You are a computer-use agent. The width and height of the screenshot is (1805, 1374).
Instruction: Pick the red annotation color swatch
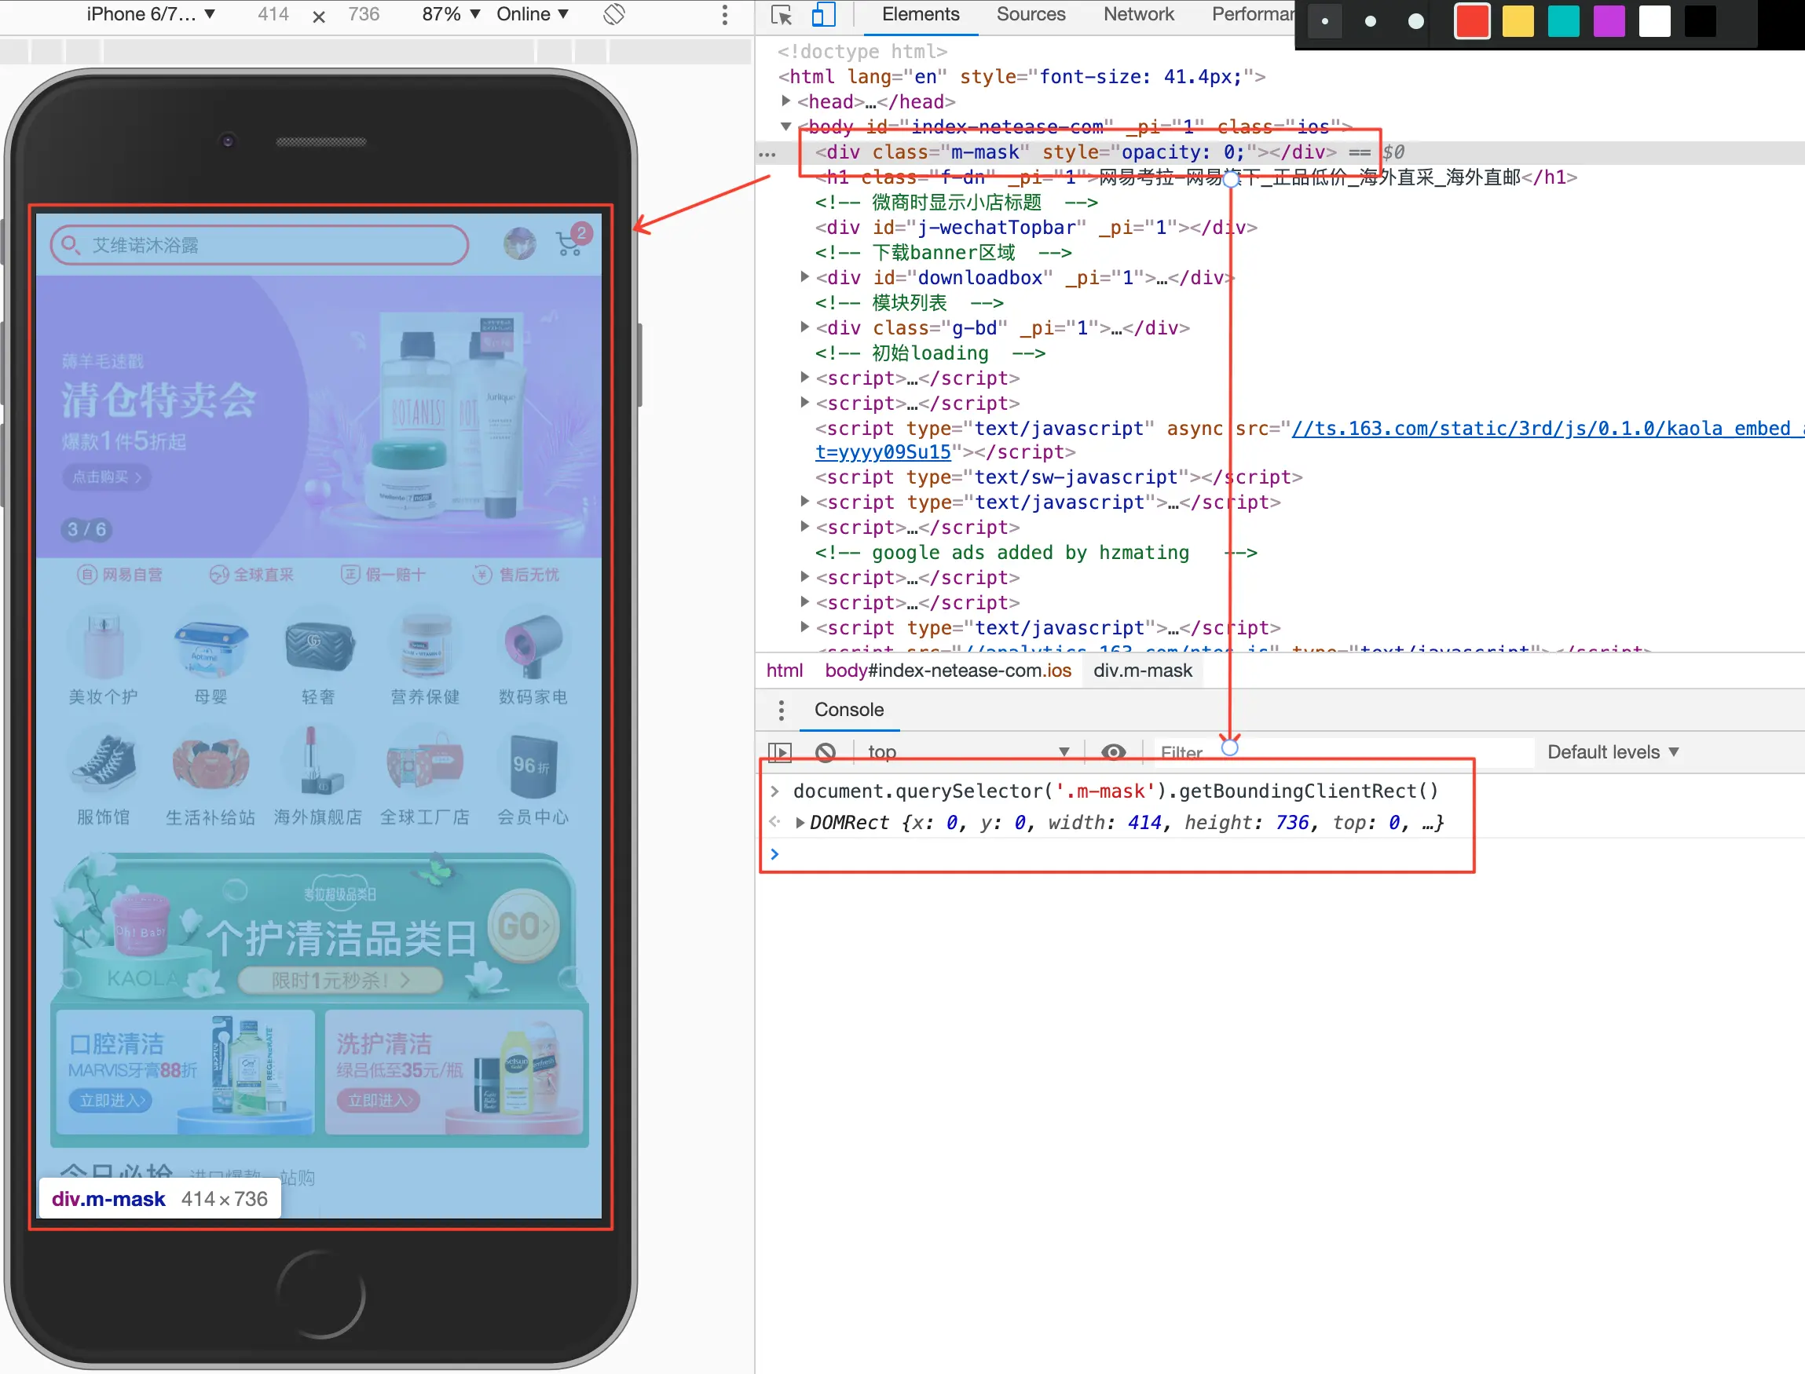tap(1472, 22)
